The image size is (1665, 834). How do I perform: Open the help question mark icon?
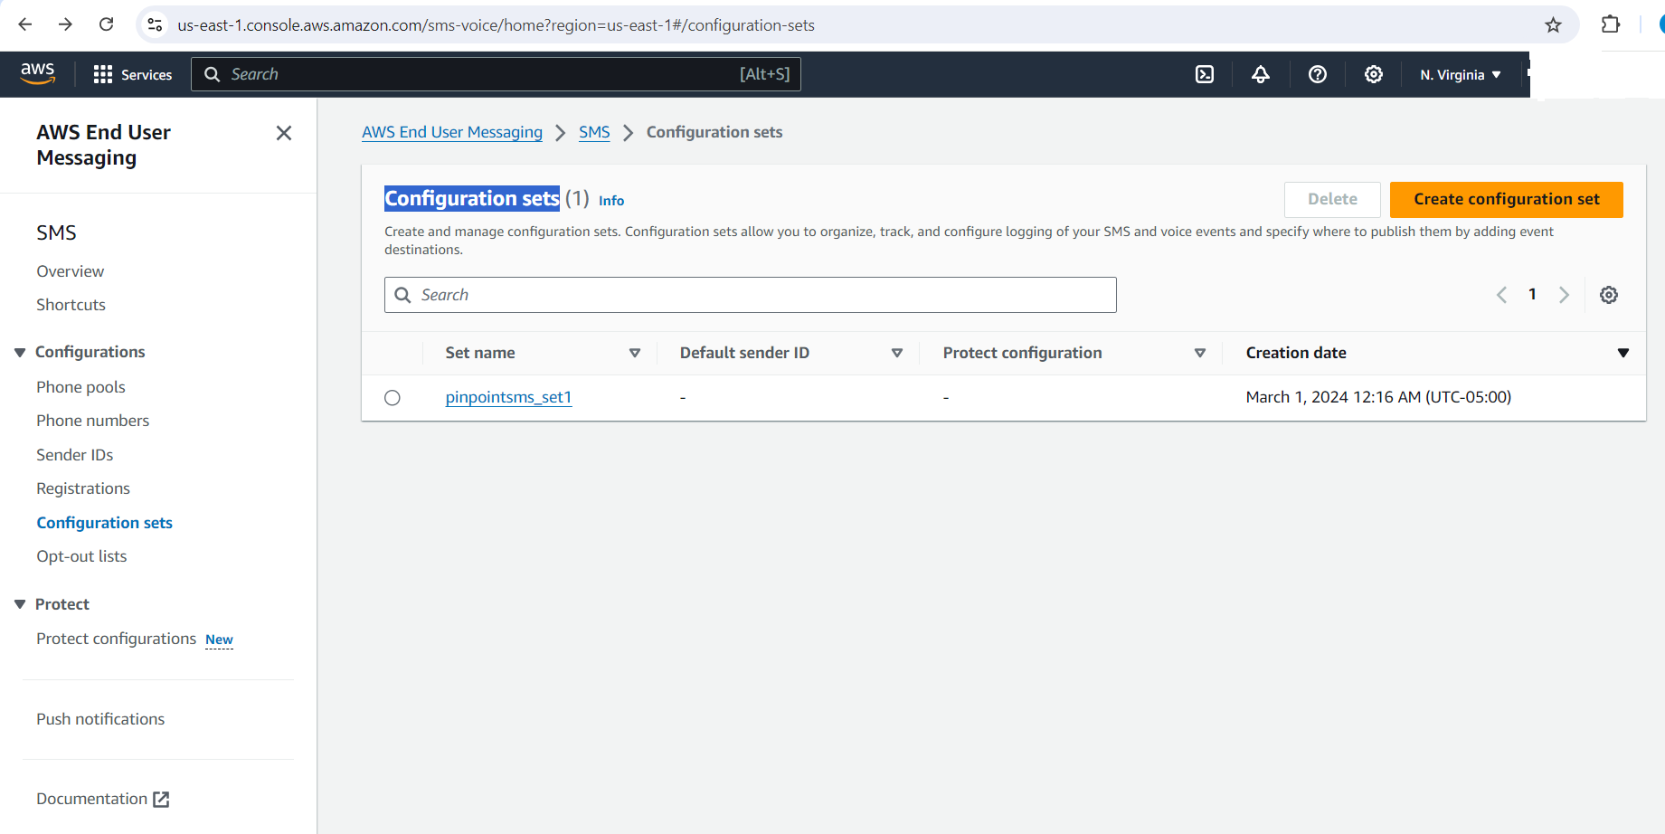click(1318, 74)
